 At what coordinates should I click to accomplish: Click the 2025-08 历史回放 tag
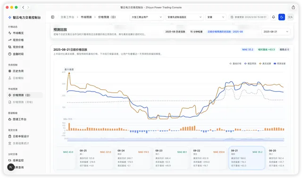[175, 31]
